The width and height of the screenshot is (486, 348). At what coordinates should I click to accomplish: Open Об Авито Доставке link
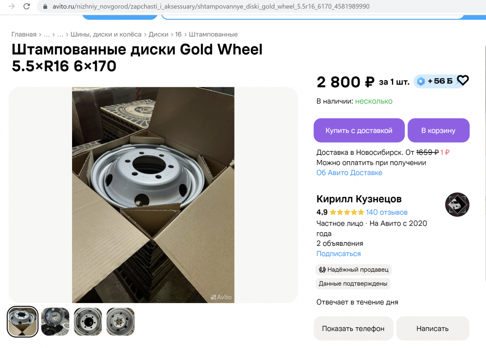(349, 173)
